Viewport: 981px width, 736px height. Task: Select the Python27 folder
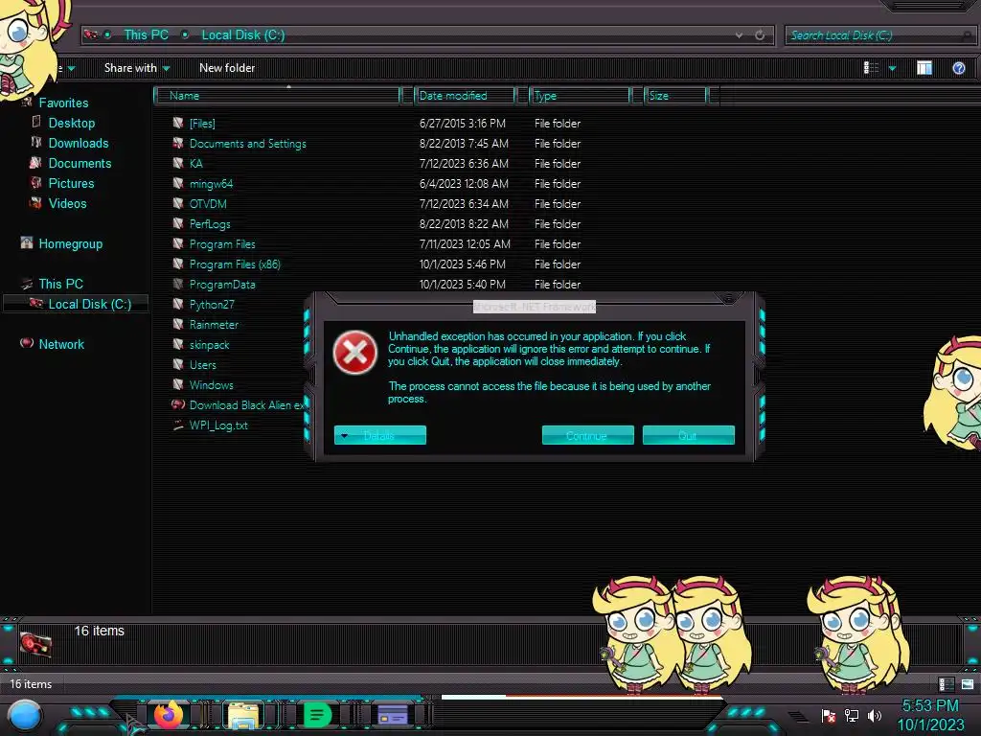click(x=212, y=304)
